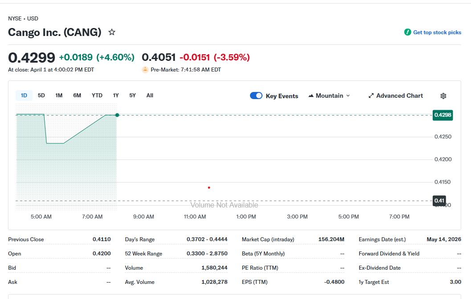Click the 0.4298 price badge on the chart
The width and height of the screenshot is (471, 299).
point(442,115)
